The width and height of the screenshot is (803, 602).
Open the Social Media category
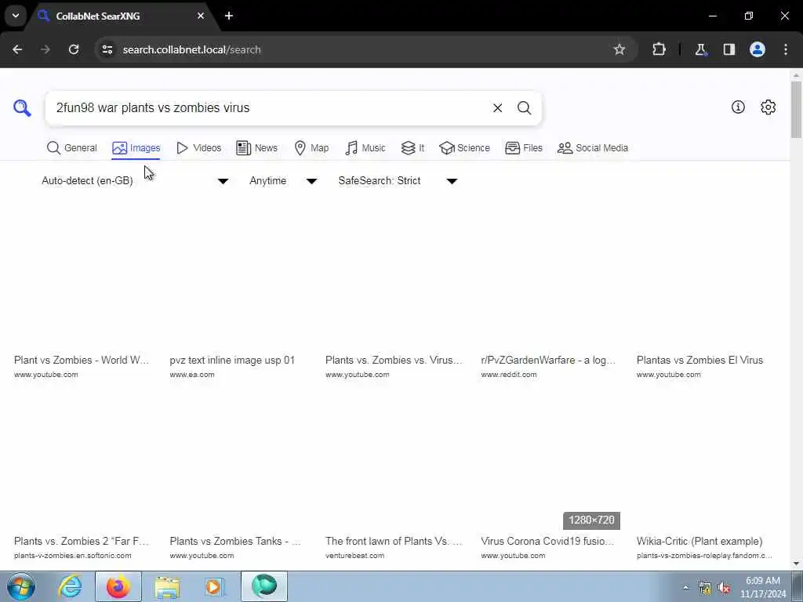(593, 148)
